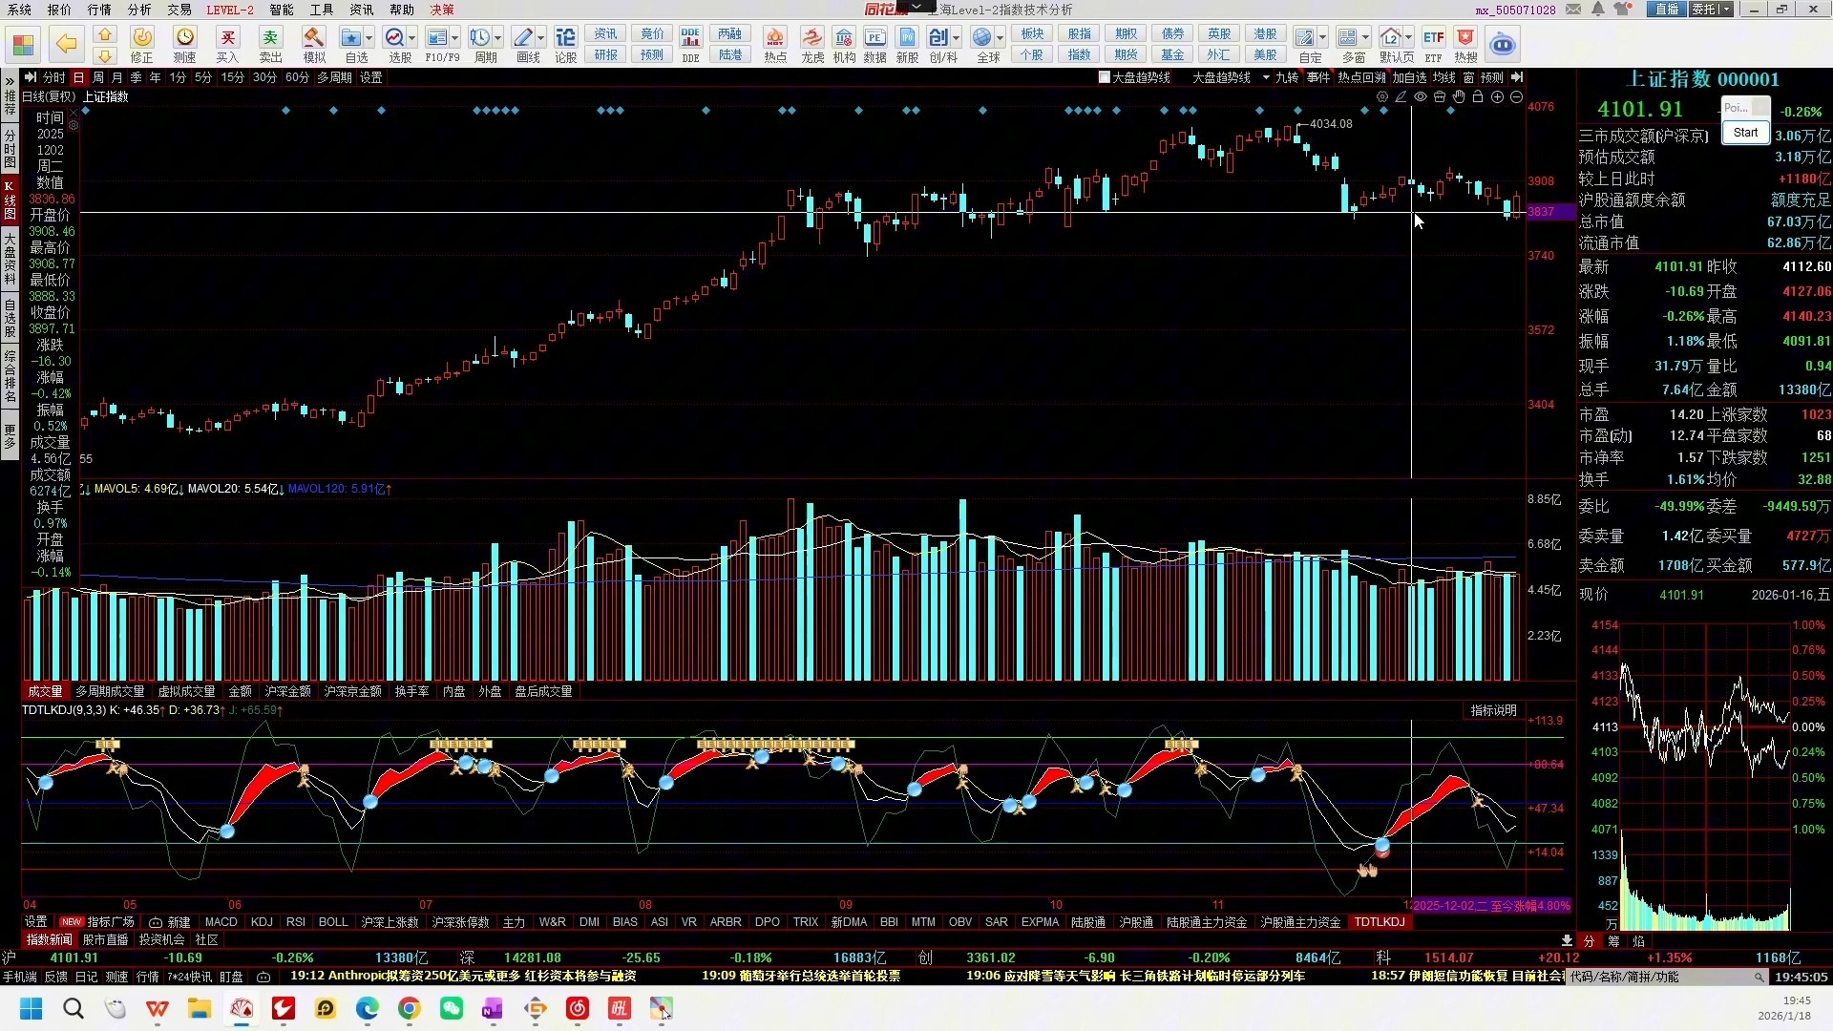
Task: Open the 分析 menu
Action: pyautogui.click(x=139, y=10)
